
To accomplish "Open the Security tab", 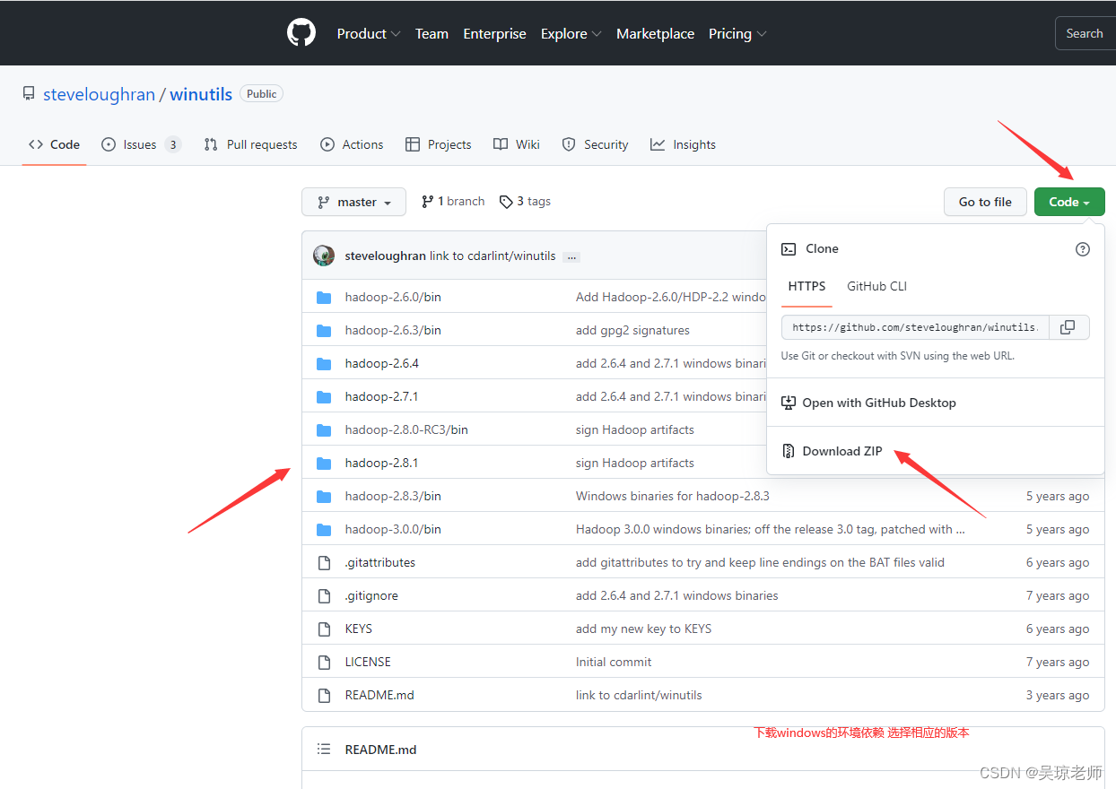I will pos(595,144).
